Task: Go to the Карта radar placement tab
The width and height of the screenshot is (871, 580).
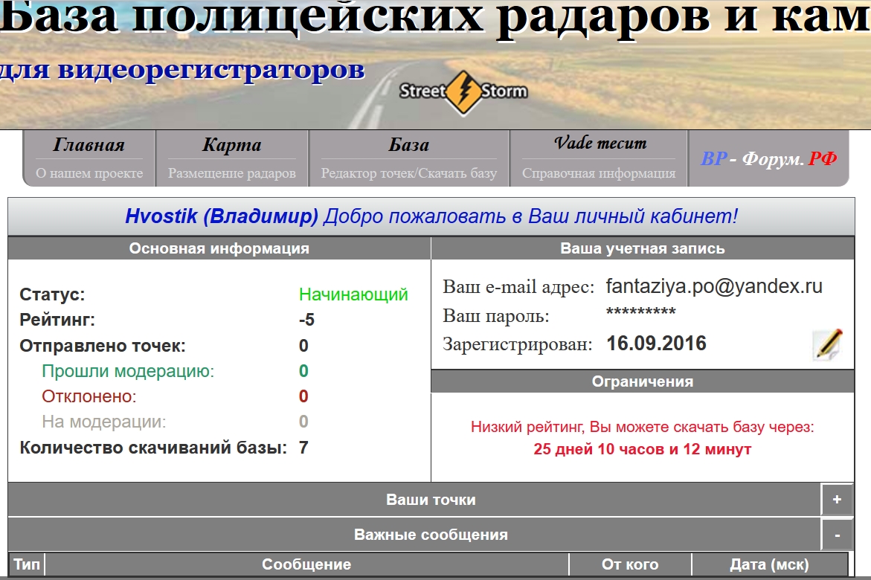Action: [x=231, y=158]
